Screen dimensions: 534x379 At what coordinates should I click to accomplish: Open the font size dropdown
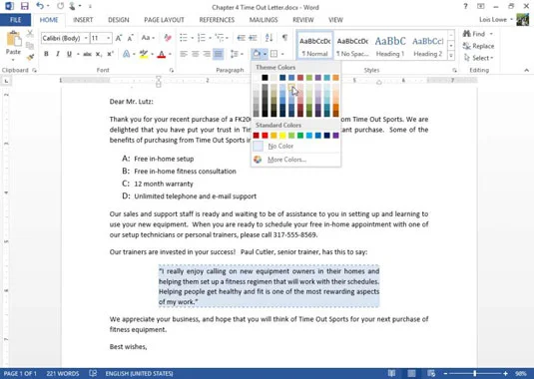point(109,38)
